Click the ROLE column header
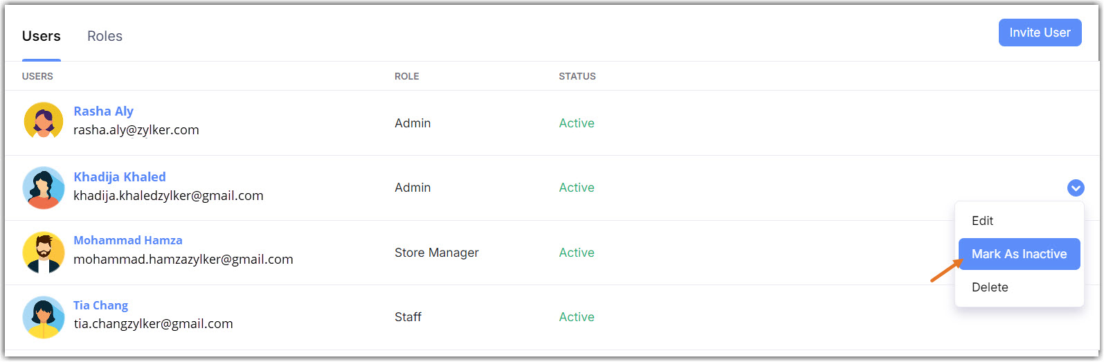Viewport: 1104px width, 362px height. click(406, 76)
